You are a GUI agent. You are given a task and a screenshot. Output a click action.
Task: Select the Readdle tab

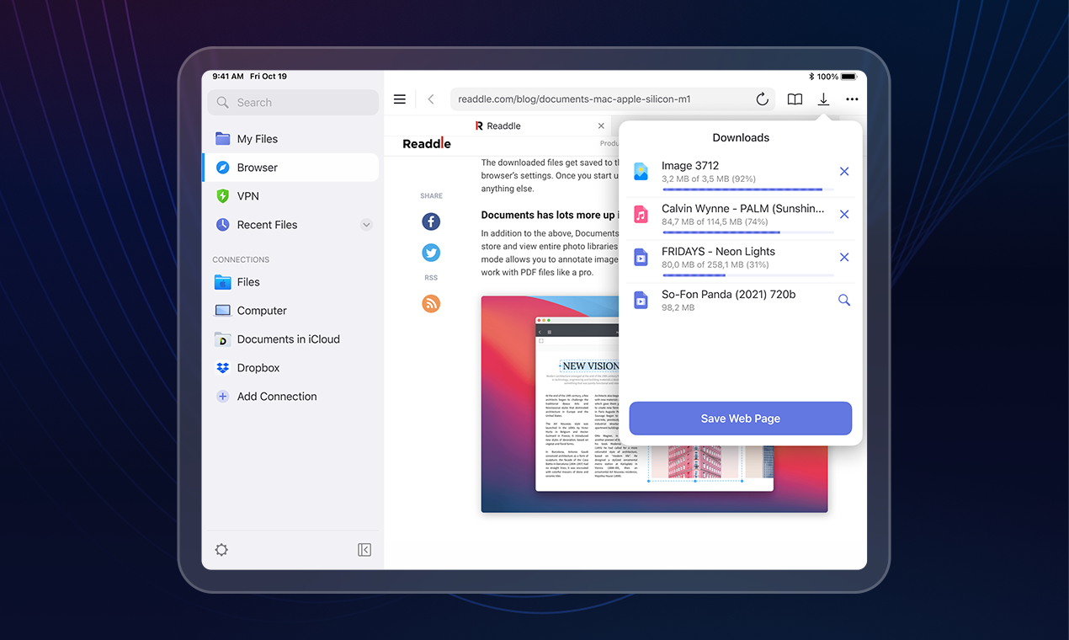[x=498, y=125]
